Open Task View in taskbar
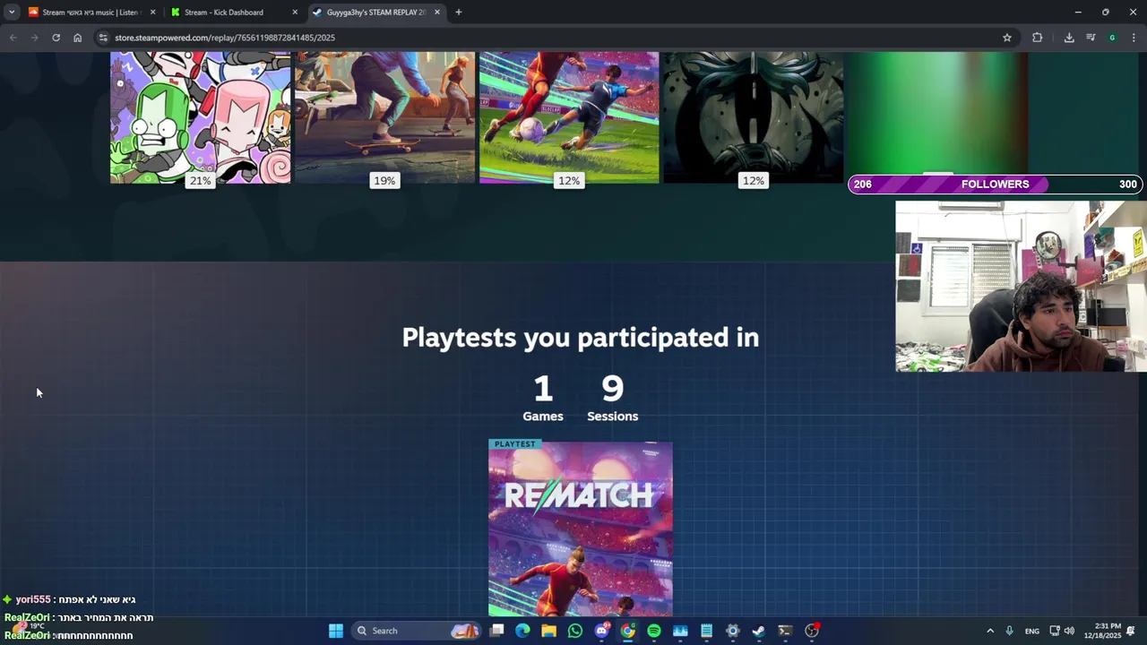 click(497, 631)
